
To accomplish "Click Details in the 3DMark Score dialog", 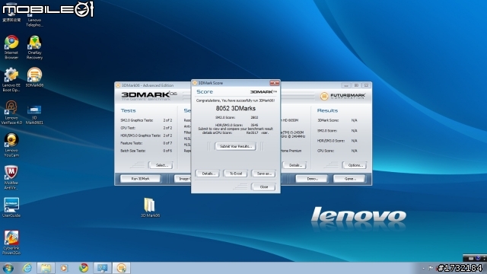I will click(x=208, y=174).
